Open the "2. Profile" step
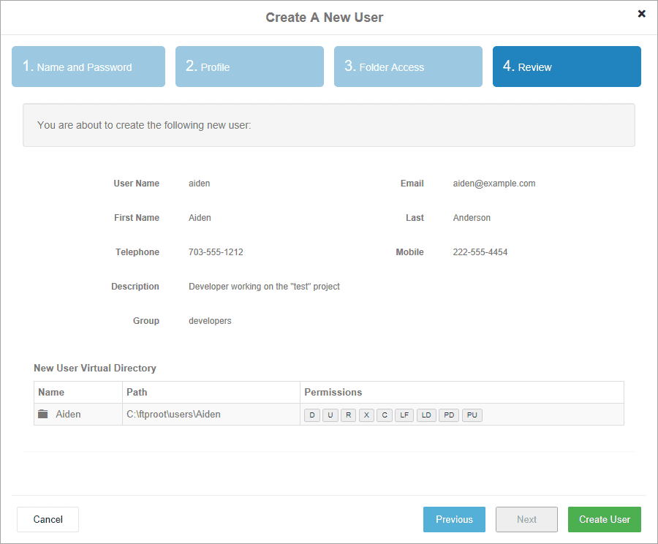The width and height of the screenshot is (658, 544). point(249,67)
